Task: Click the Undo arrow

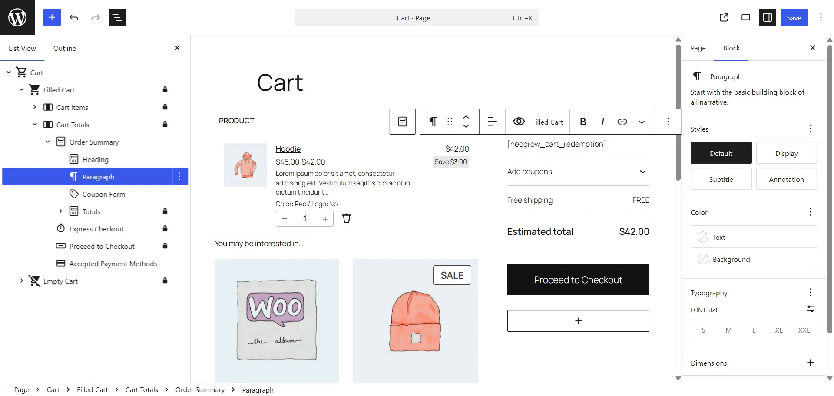Action: [x=74, y=17]
